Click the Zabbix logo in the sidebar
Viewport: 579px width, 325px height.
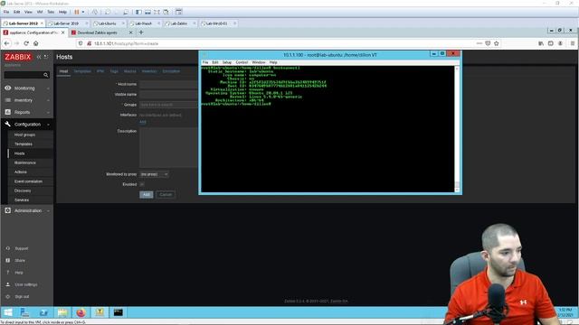click(x=17, y=57)
